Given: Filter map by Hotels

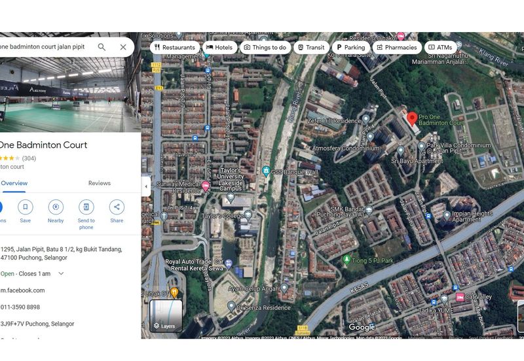Looking at the screenshot, I should 219,47.
